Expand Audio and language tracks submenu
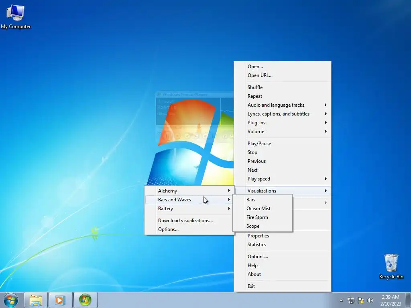This screenshot has width=411, height=308. (283, 105)
